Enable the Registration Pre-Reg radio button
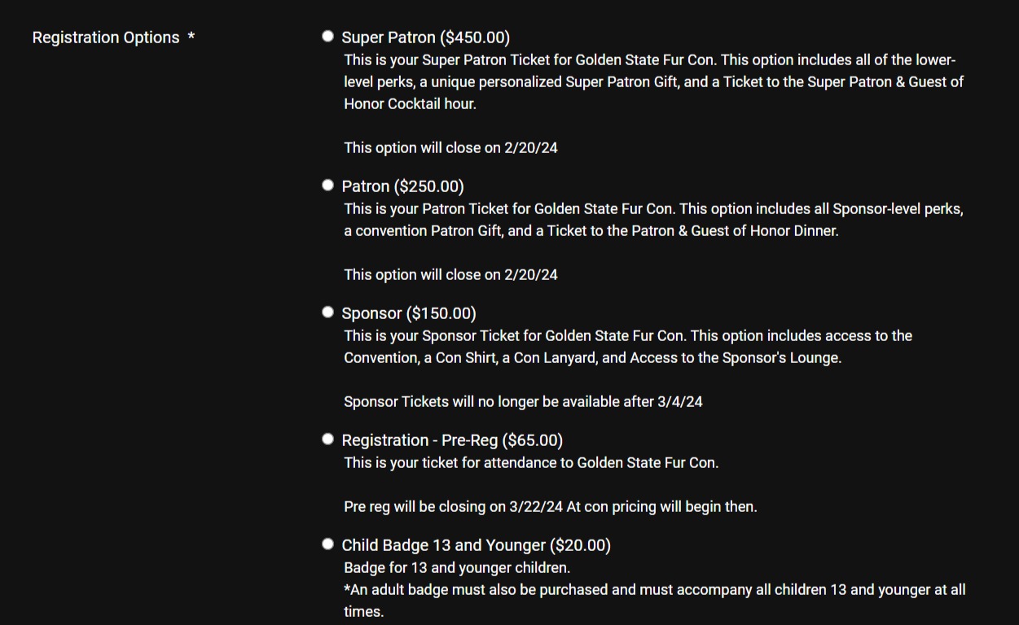This screenshot has height=625, width=1019. coord(327,439)
